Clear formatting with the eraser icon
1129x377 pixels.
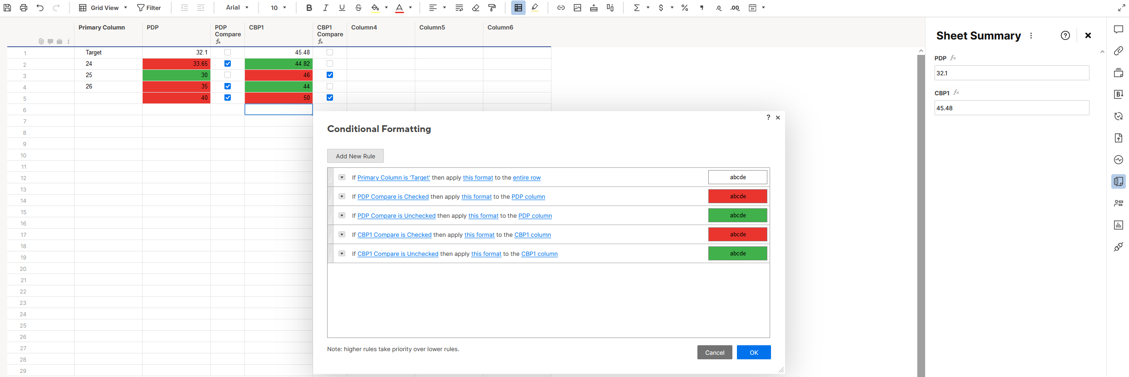tap(476, 8)
